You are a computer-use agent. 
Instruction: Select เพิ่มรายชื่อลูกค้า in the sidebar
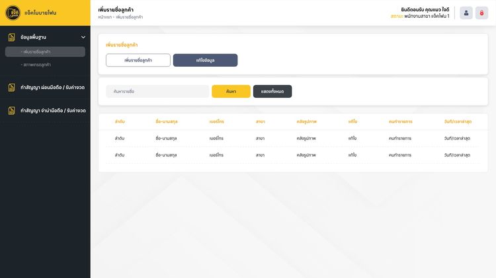coord(45,52)
